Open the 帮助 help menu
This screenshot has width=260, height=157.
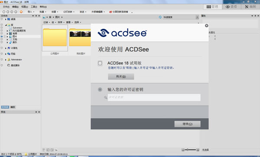point(43,7)
